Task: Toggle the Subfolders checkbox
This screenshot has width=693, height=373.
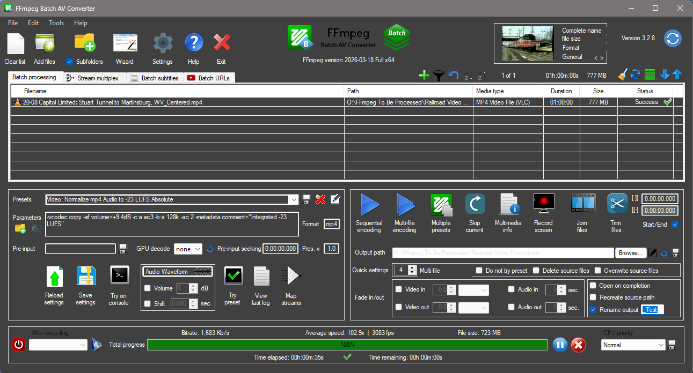Action: coord(69,61)
